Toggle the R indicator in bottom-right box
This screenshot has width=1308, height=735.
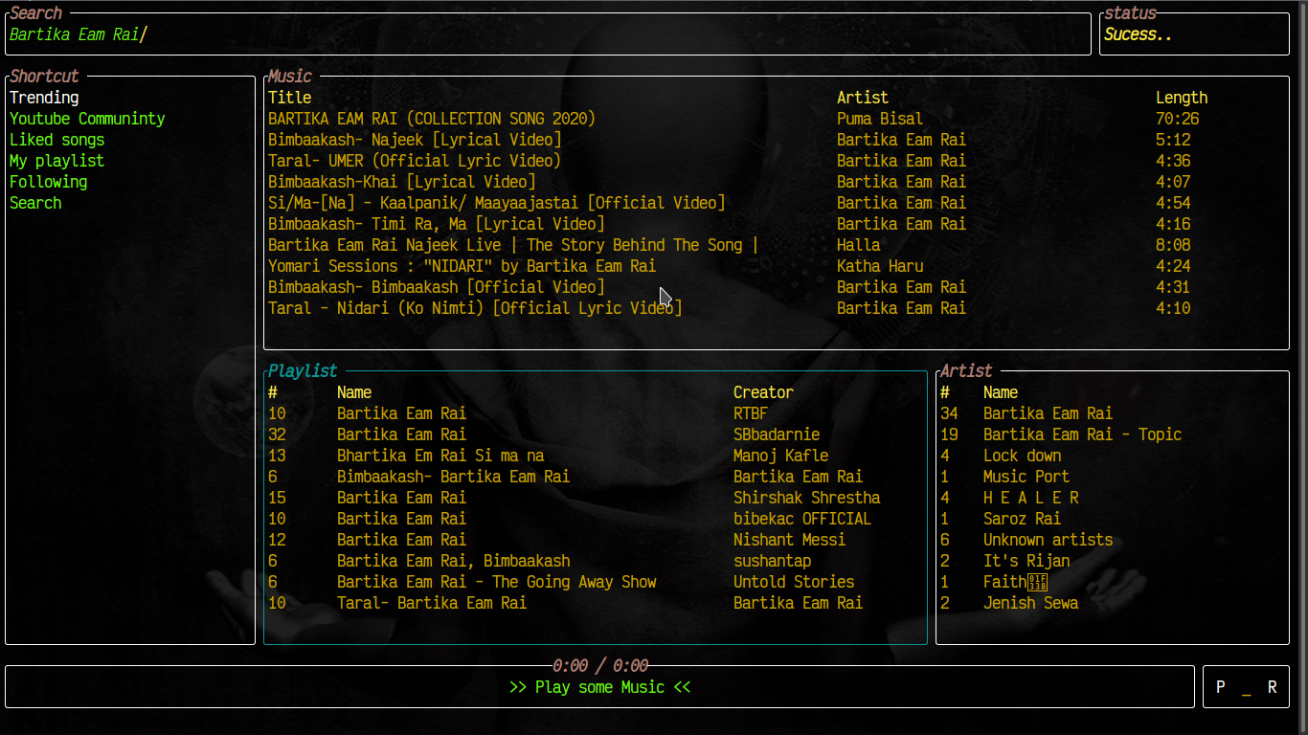coord(1272,687)
